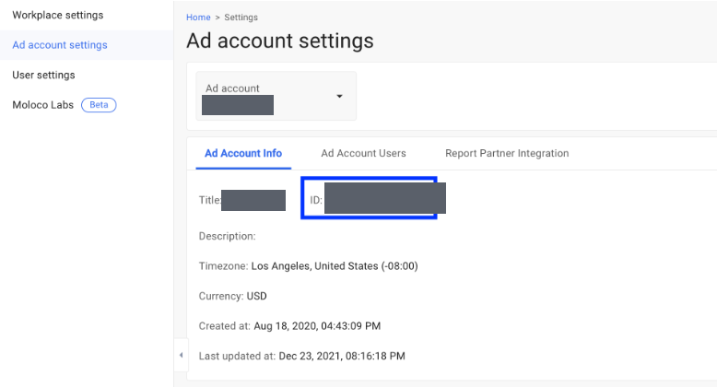Open the Ad account dropdown
This screenshot has height=387, width=717.
pos(276,96)
